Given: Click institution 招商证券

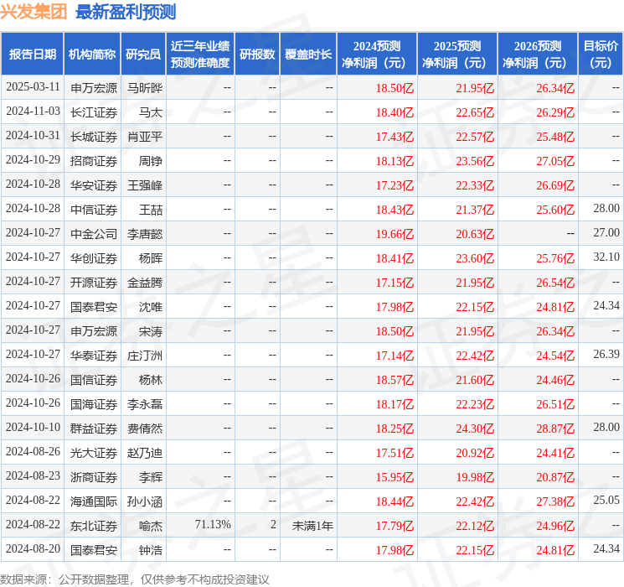Looking at the screenshot, I should click(94, 161).
